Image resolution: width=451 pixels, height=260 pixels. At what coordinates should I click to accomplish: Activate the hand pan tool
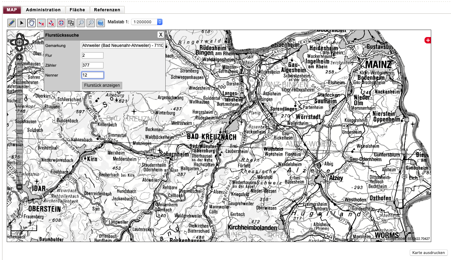coord(31,23)
